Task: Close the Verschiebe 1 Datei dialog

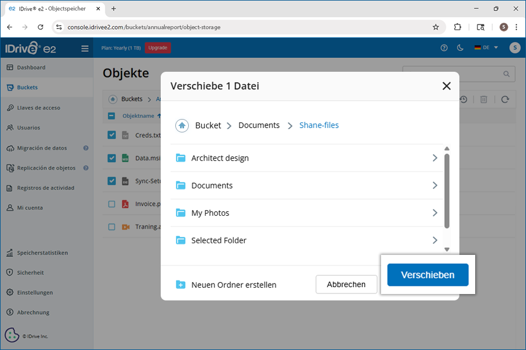Action: [447, 86]
